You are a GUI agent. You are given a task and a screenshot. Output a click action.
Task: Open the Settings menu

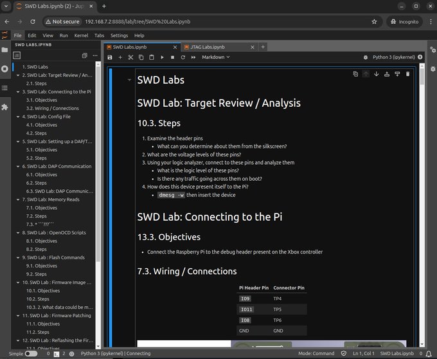pos(119,35)
